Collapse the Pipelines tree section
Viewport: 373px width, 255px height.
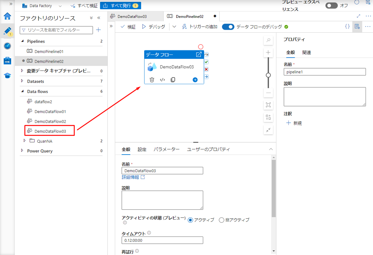tap(22, 41)
